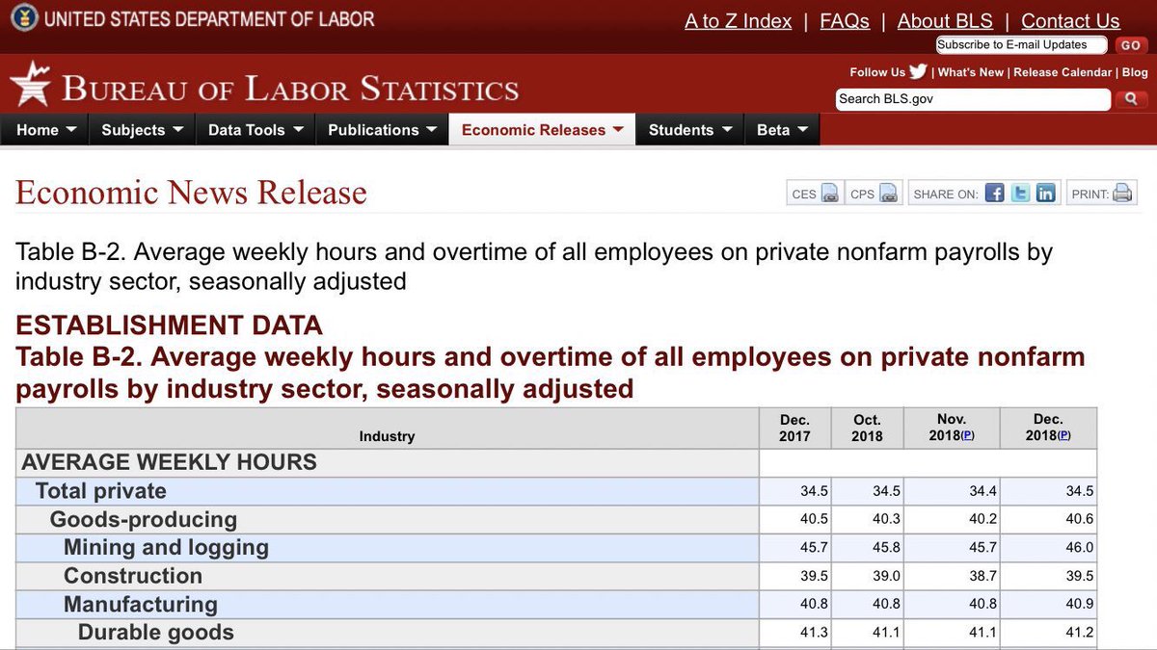
Task: Click Durable goods Dec. 2018 value 41.2
Action: [x=1079, y=633]
